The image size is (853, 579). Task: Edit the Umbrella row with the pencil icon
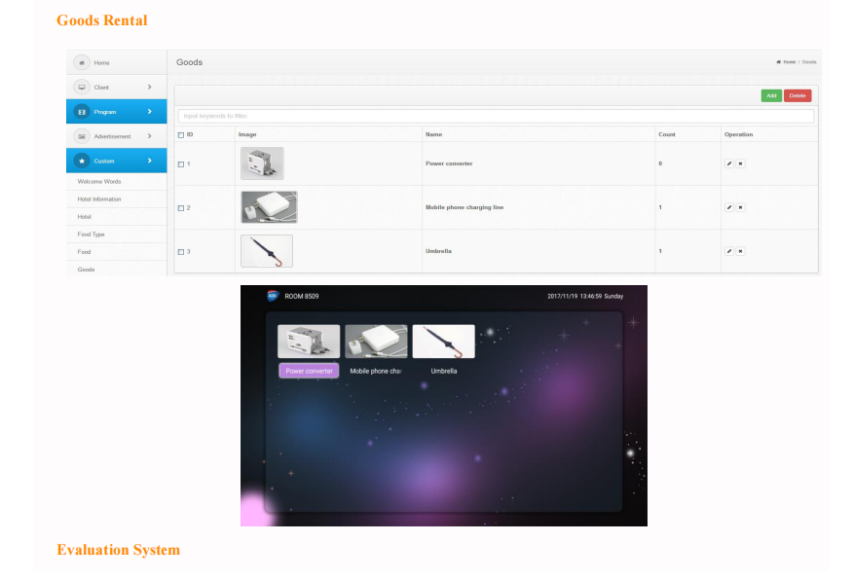pyautogui.click(x=729, y=251)
